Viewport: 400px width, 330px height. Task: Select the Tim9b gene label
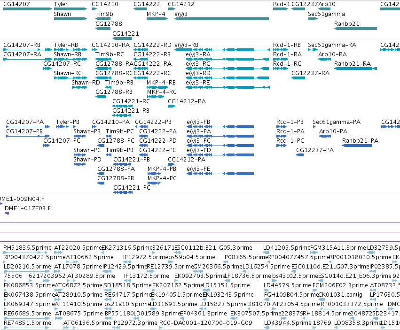coord(104,14)
